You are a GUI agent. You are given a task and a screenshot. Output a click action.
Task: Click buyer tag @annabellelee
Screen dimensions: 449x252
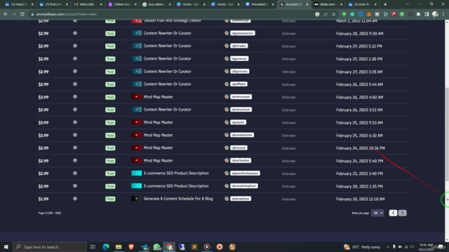(242, 135)
